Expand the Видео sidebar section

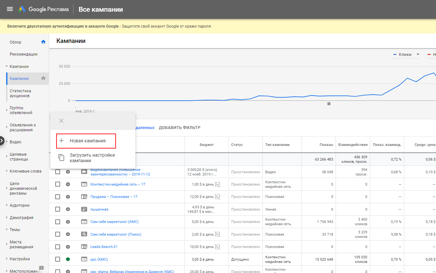click(x=6, y=142)
